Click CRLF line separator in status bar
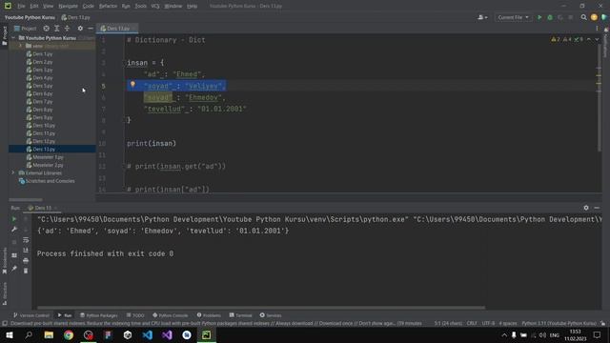Screen dimensions: 610x343 [x=472, y=323]
